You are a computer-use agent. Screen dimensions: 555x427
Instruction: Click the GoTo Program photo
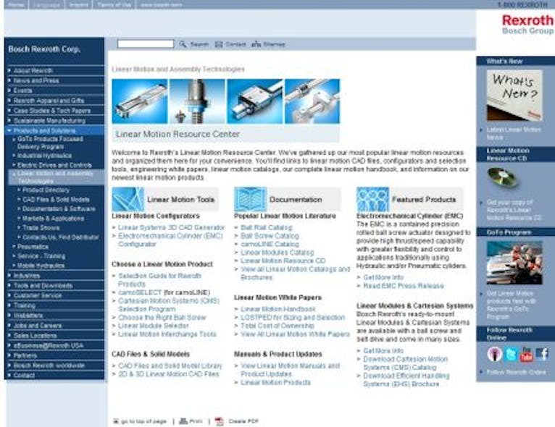514,263
